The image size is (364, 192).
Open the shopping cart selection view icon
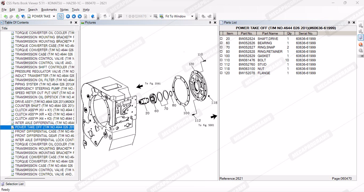coord(361,37)
